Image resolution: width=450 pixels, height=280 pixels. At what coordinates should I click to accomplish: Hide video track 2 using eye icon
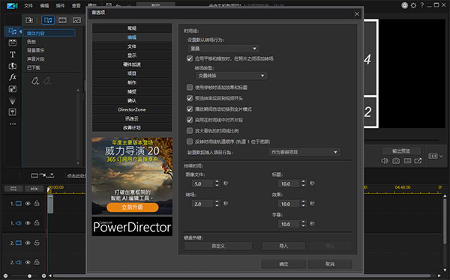click(x=28, y=243)
